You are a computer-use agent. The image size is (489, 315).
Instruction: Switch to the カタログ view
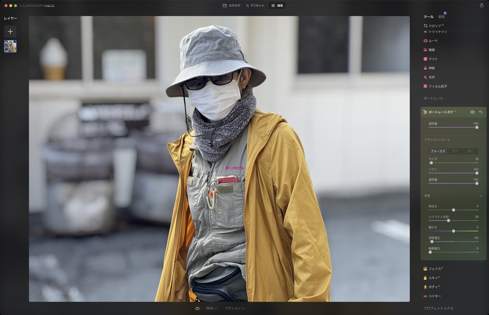[231, 5]
